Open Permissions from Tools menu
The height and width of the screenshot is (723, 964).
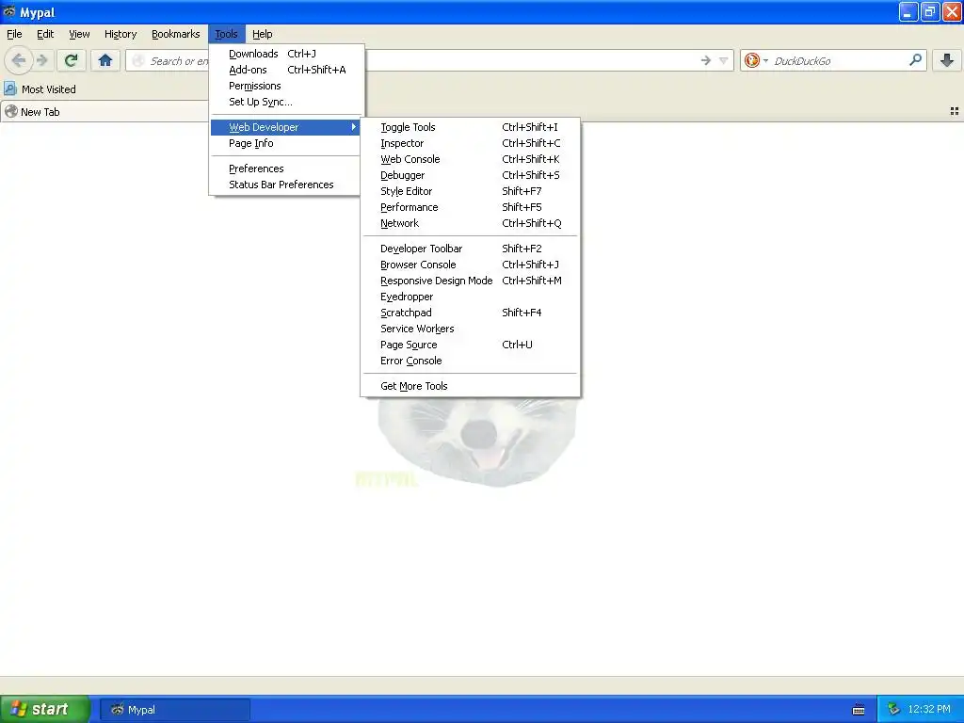[x=286, y=86]
